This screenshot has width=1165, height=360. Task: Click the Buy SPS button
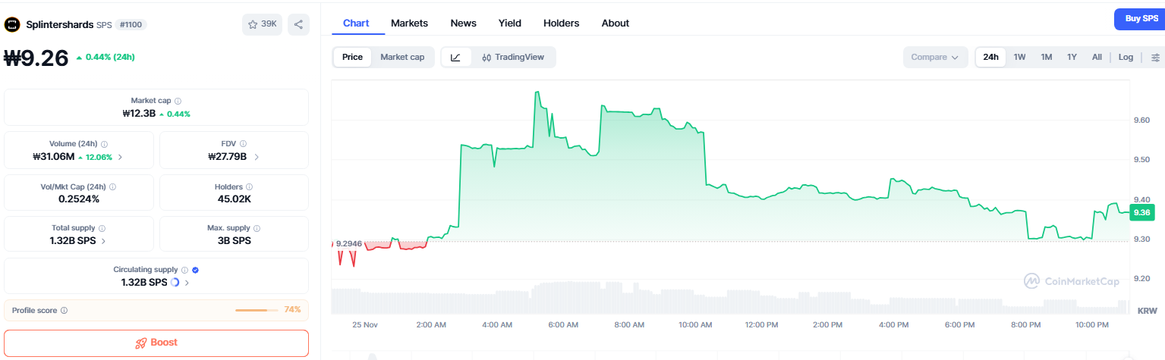pyautogui.click(x=1140, y=18)
